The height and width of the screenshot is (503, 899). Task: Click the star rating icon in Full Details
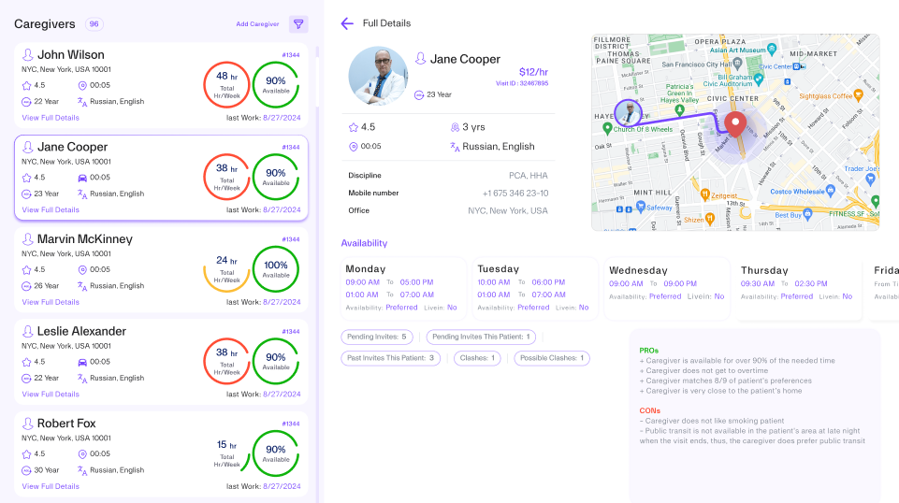tap(353, 127)
